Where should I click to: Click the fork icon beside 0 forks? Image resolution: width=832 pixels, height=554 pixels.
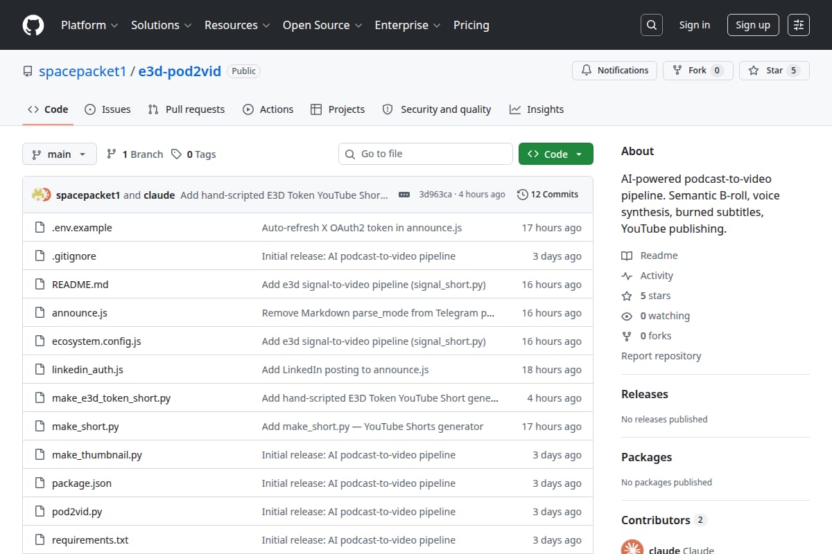pos(627,336)
